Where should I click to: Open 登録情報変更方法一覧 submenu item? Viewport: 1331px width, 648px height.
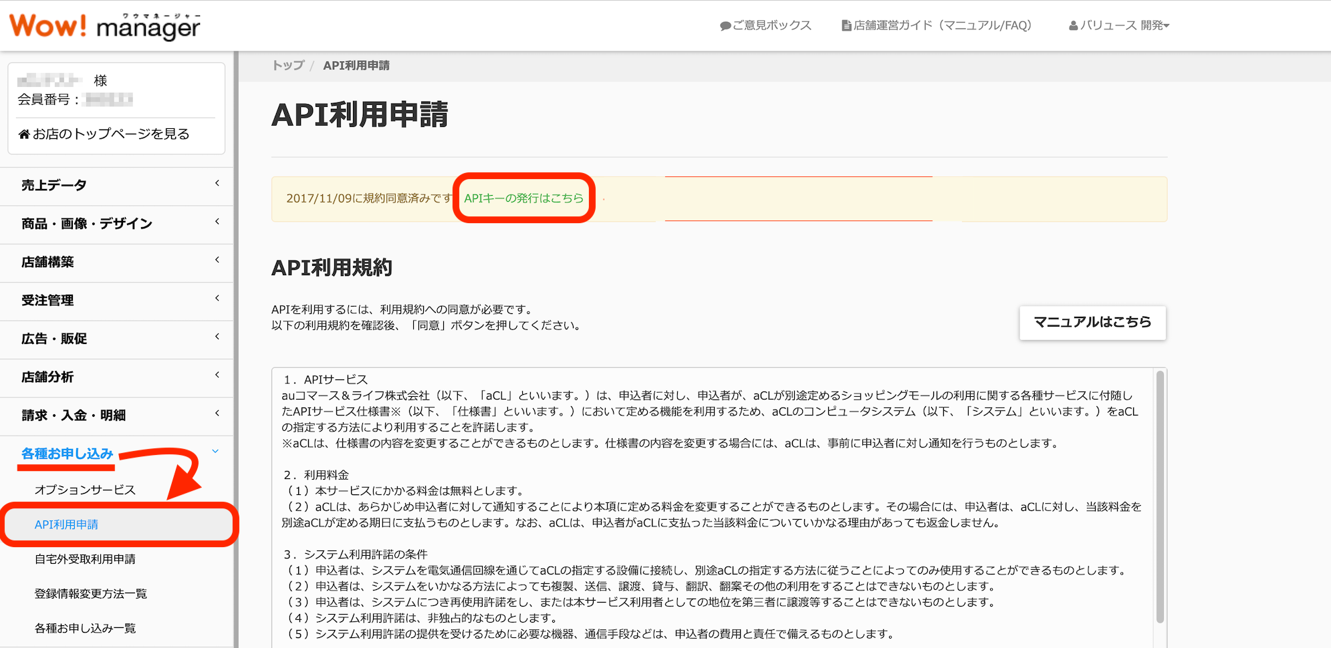click(x=90, y=594)
